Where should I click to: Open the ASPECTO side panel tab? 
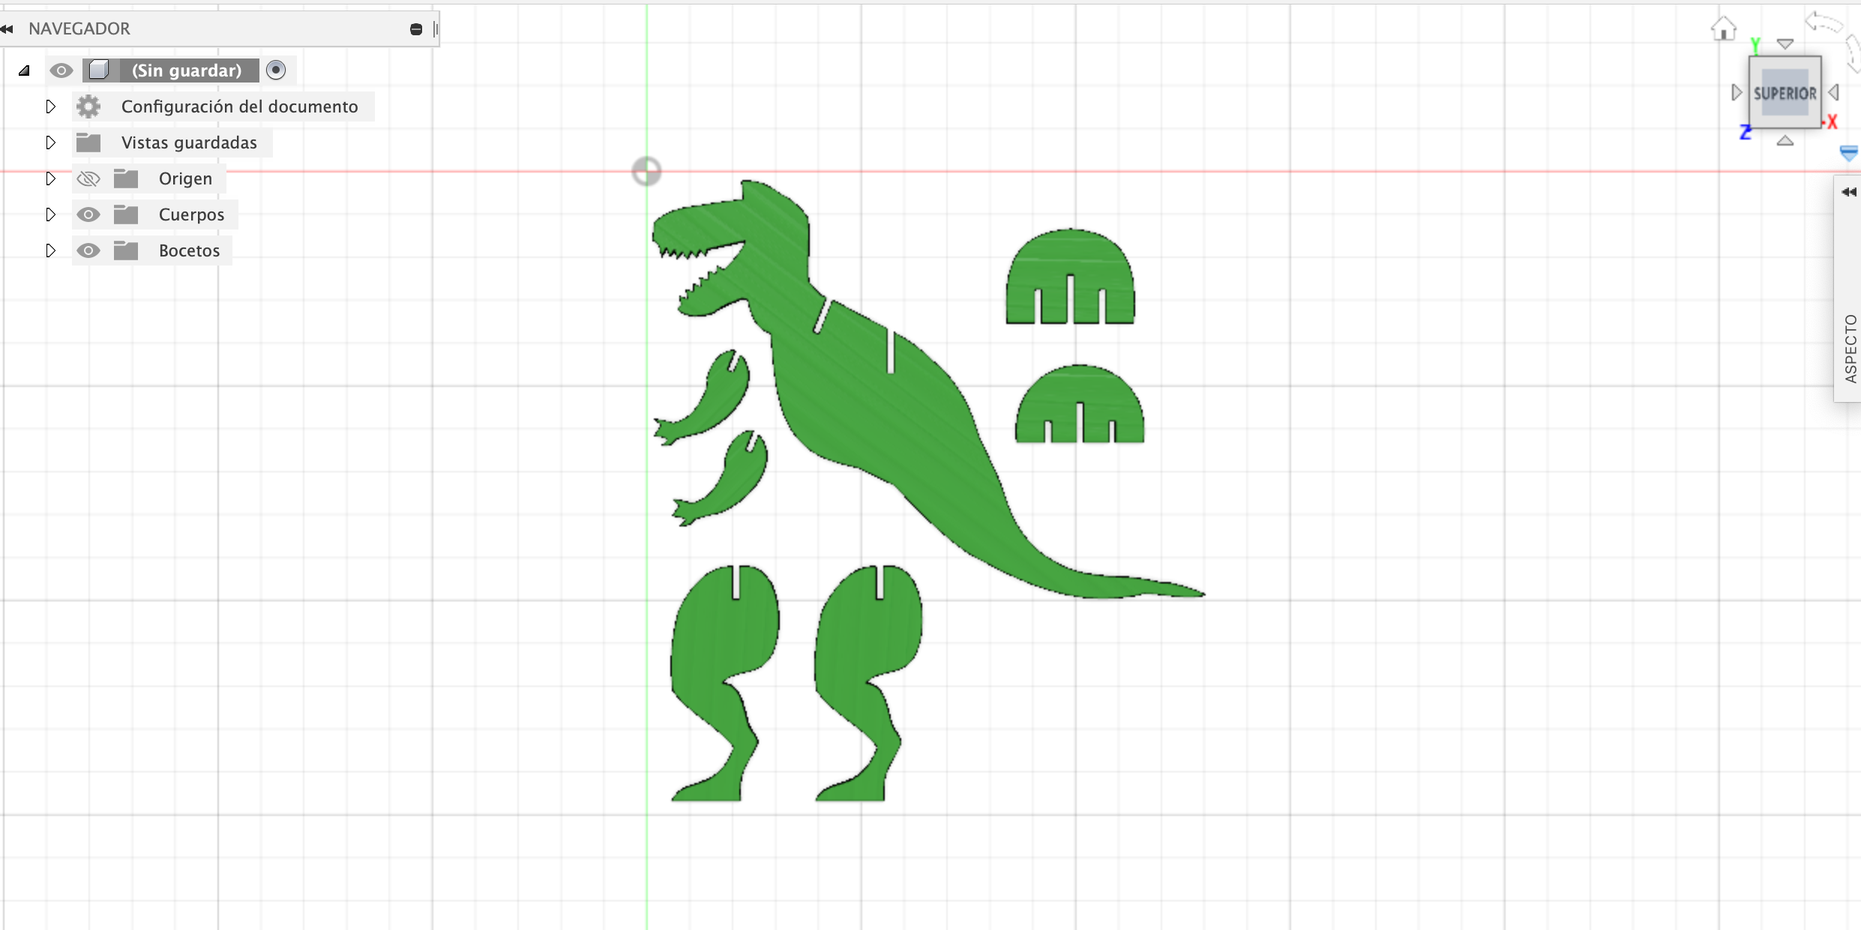[x=1850, y=348]
